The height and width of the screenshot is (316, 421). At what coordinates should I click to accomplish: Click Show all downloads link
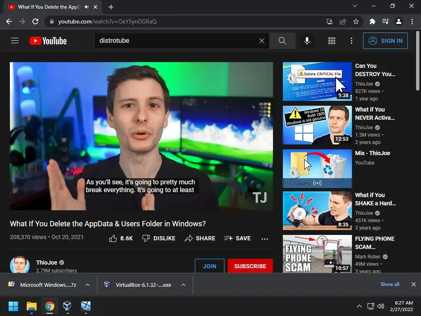click(x=390, y=284)
